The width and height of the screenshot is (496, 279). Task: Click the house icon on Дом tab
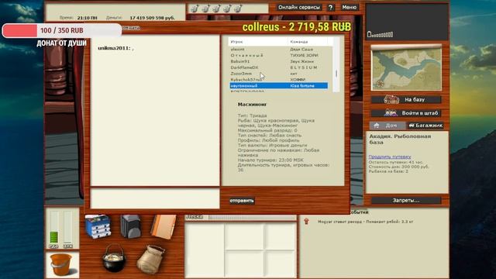pos(377,126)
